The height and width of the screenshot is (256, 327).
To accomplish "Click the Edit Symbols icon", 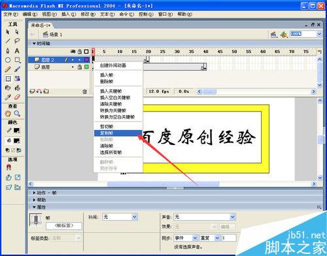I will 283,35.
